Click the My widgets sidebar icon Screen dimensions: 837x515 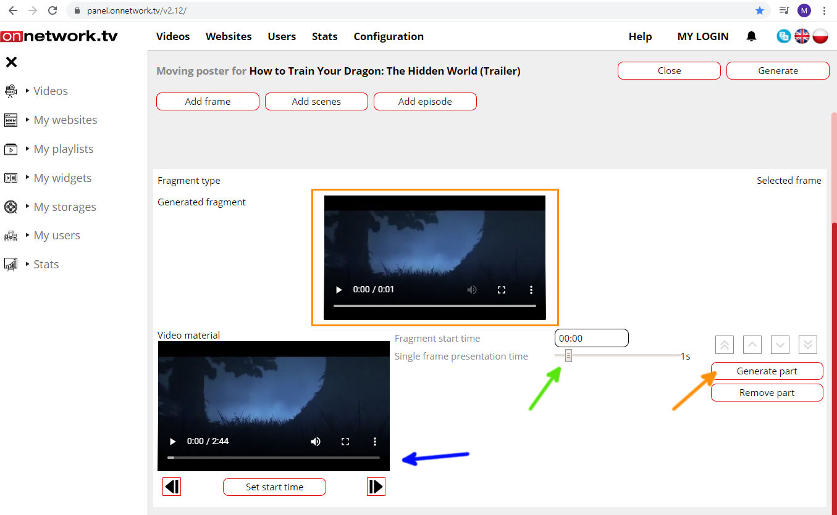click(11, 178)
